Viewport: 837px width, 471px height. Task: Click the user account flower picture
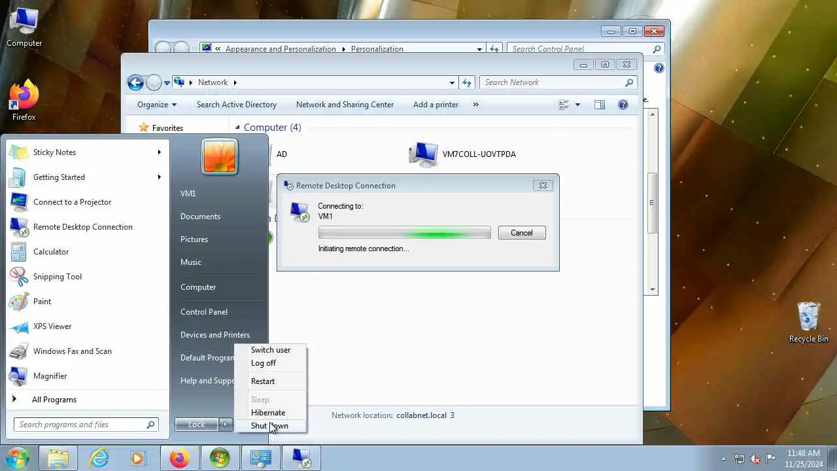click(220, 157)
